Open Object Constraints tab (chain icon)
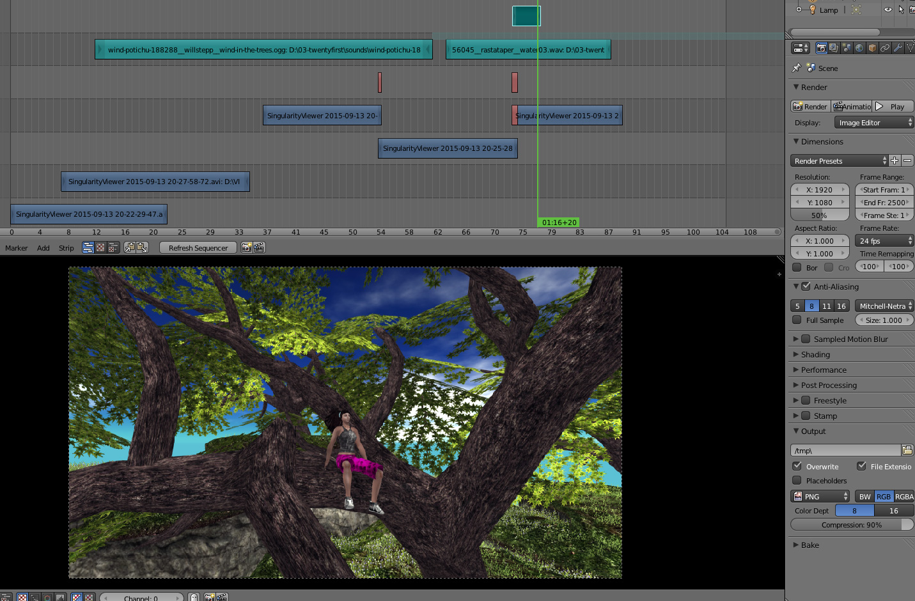The image size is (915, 601). click(x=885, y=48)
